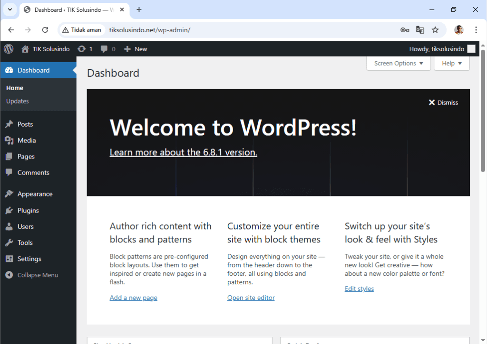The height and width of the screenshot is (344, 487).
Task: Expand the Screen Options panel
Action: coord(399,64)
